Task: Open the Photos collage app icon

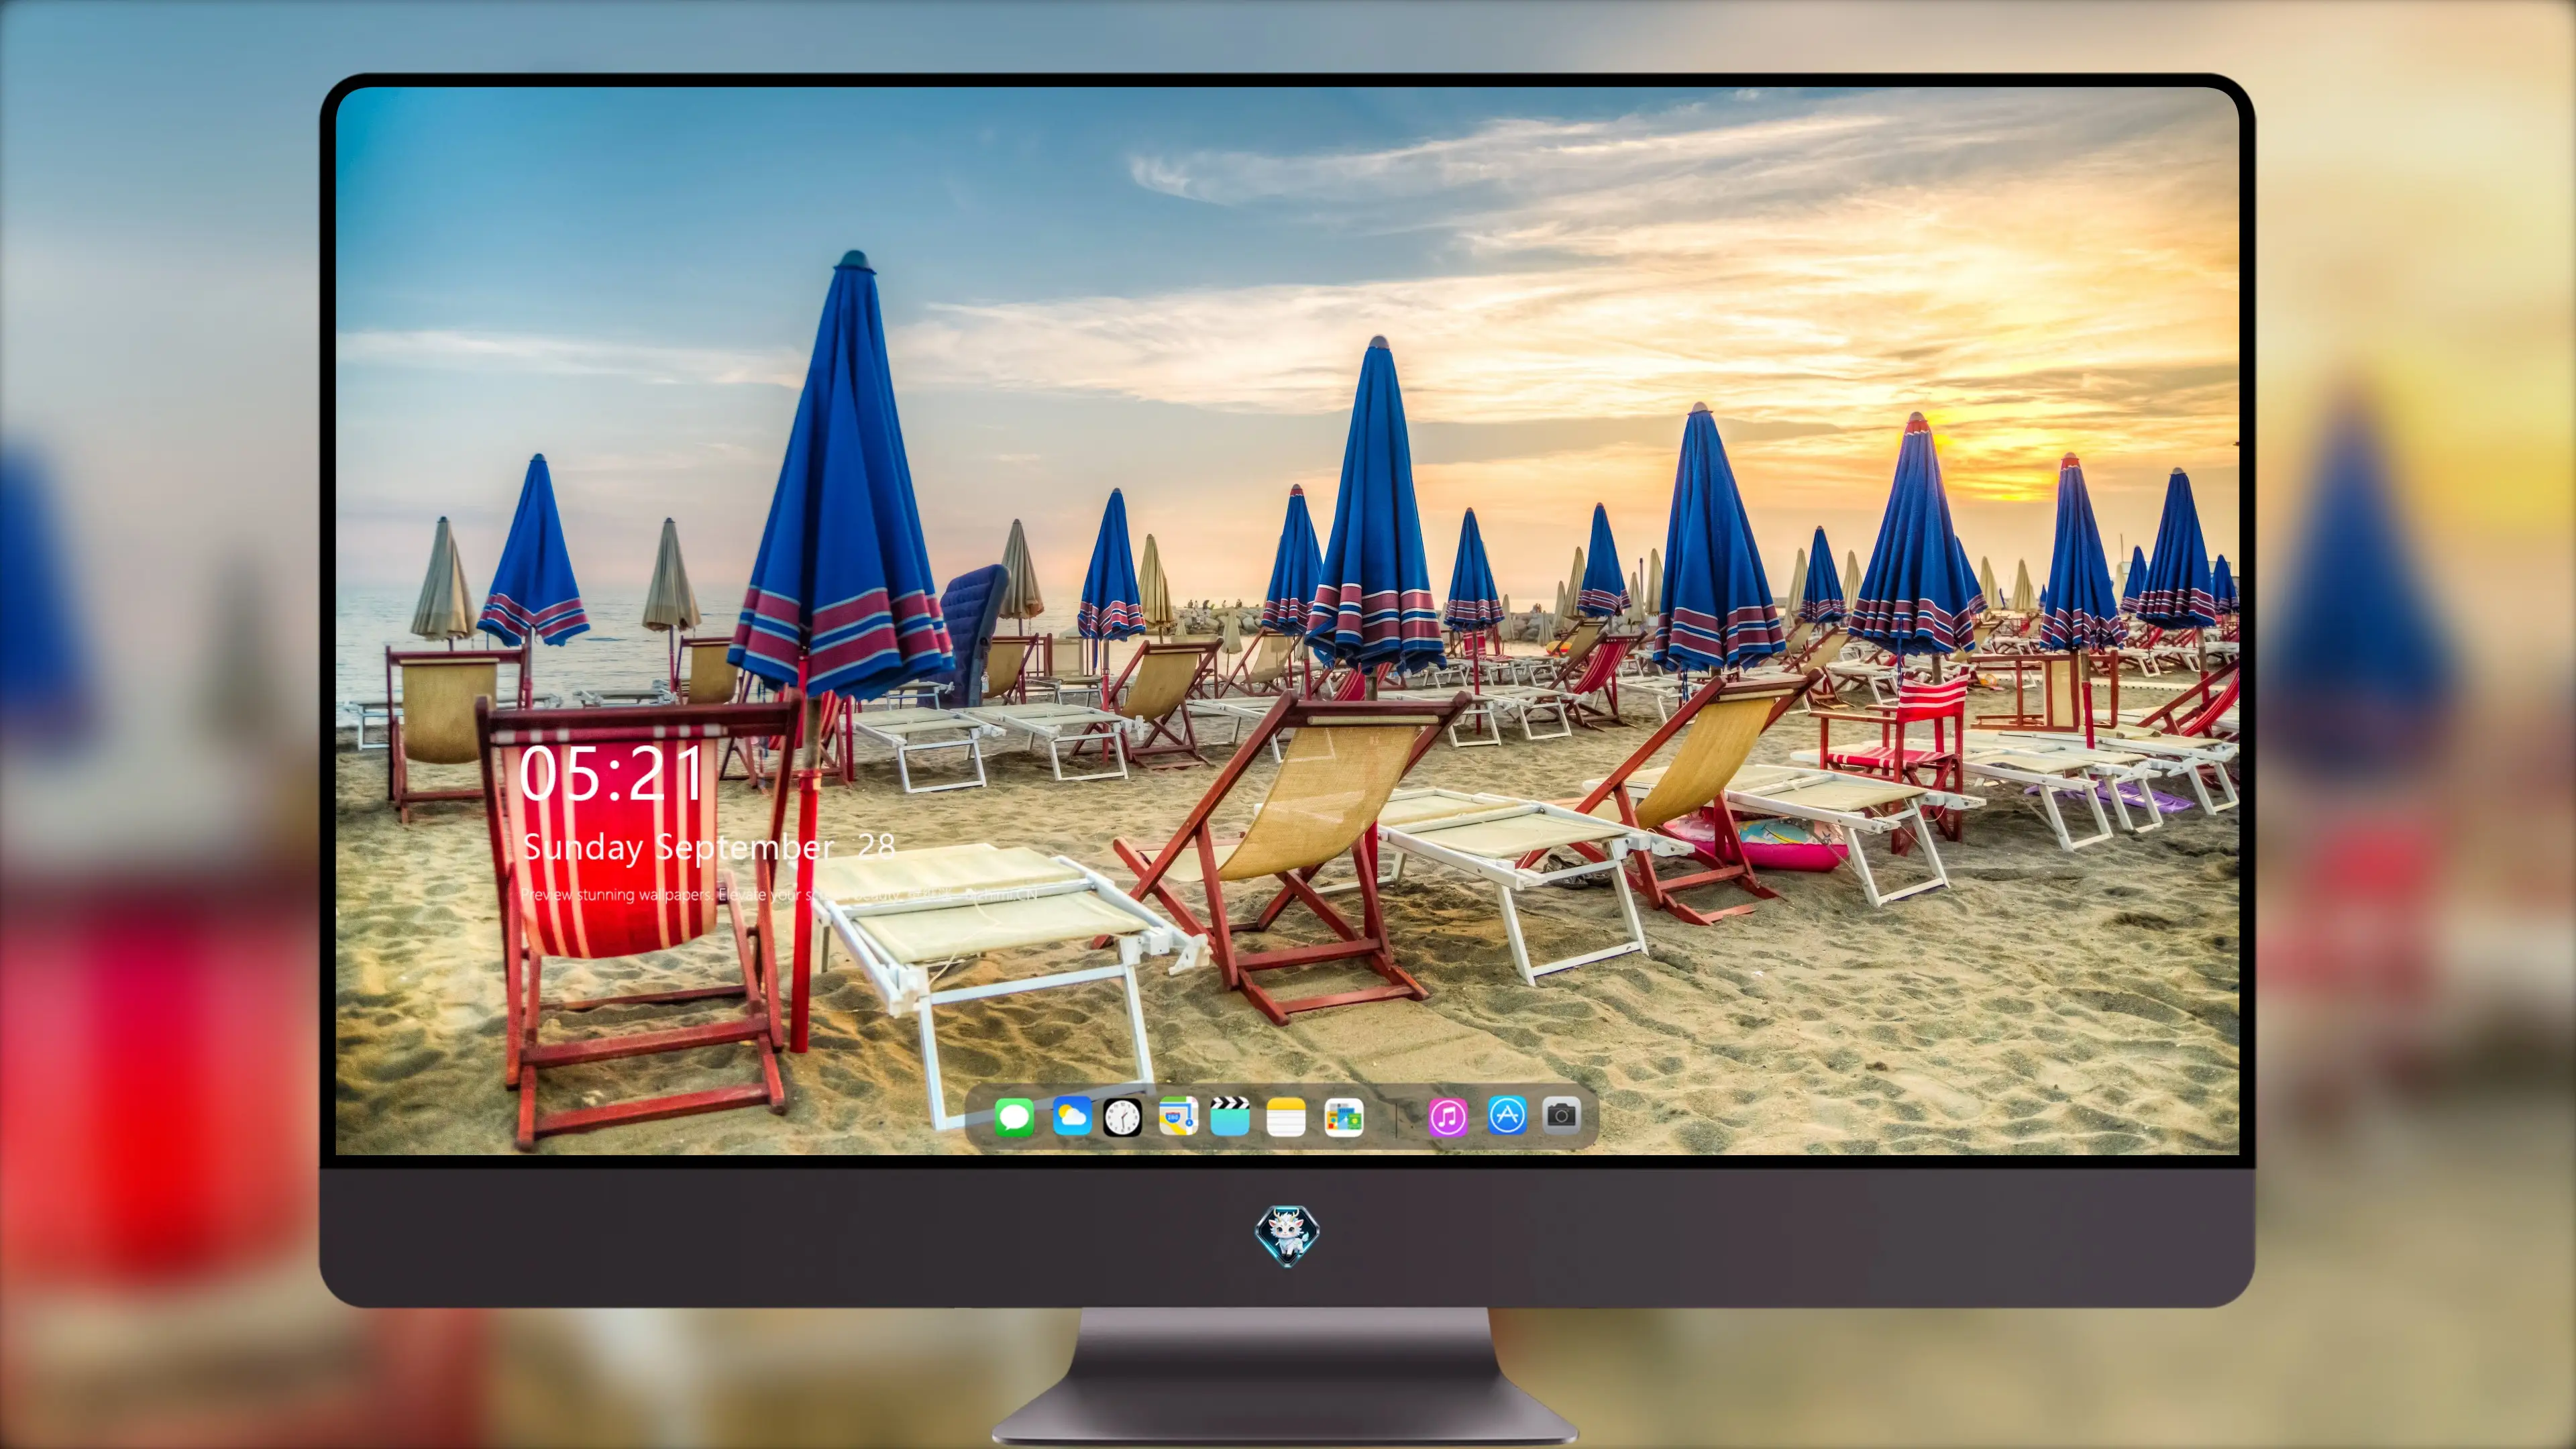Action: point(1344,1117)
